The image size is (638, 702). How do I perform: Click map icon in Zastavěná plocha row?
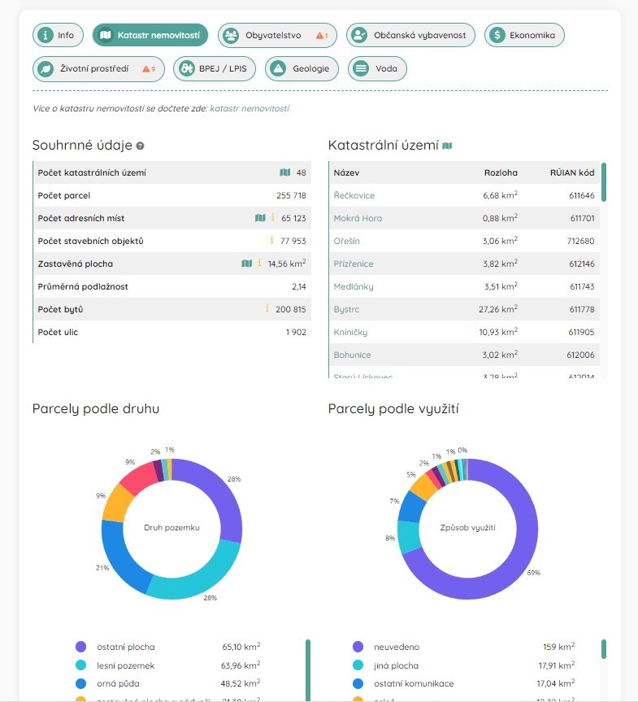(x=247, y=264)
